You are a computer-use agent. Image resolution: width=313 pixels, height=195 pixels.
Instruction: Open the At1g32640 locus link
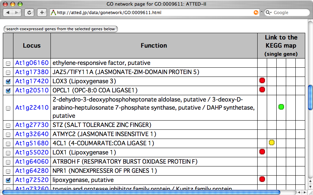tap(32, 134)
